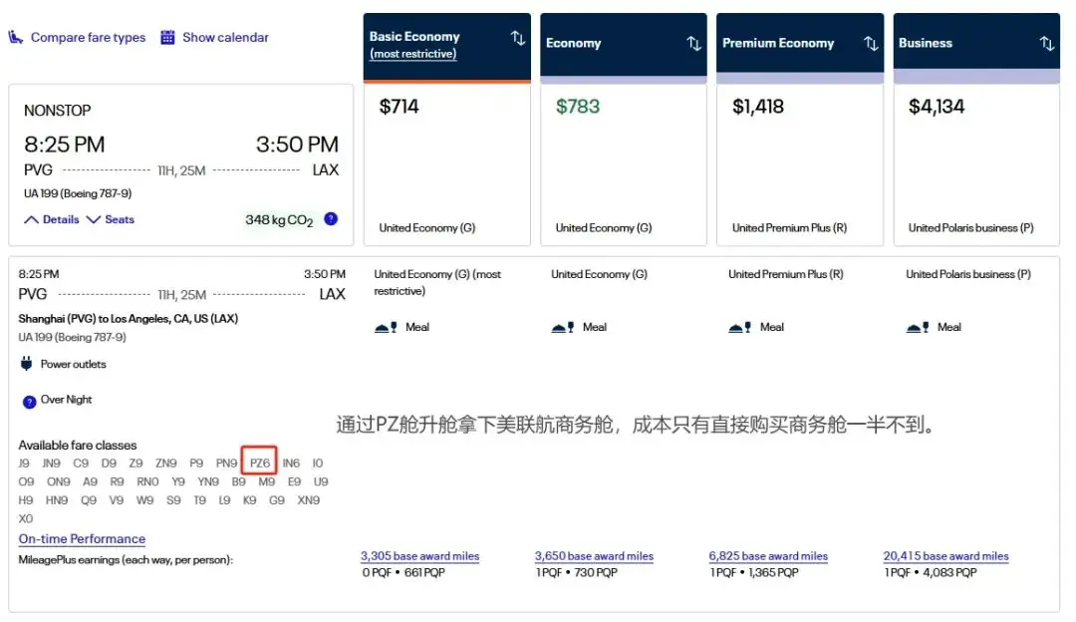
Task: Click the 3,305 base award miles link
Action: 419,556
